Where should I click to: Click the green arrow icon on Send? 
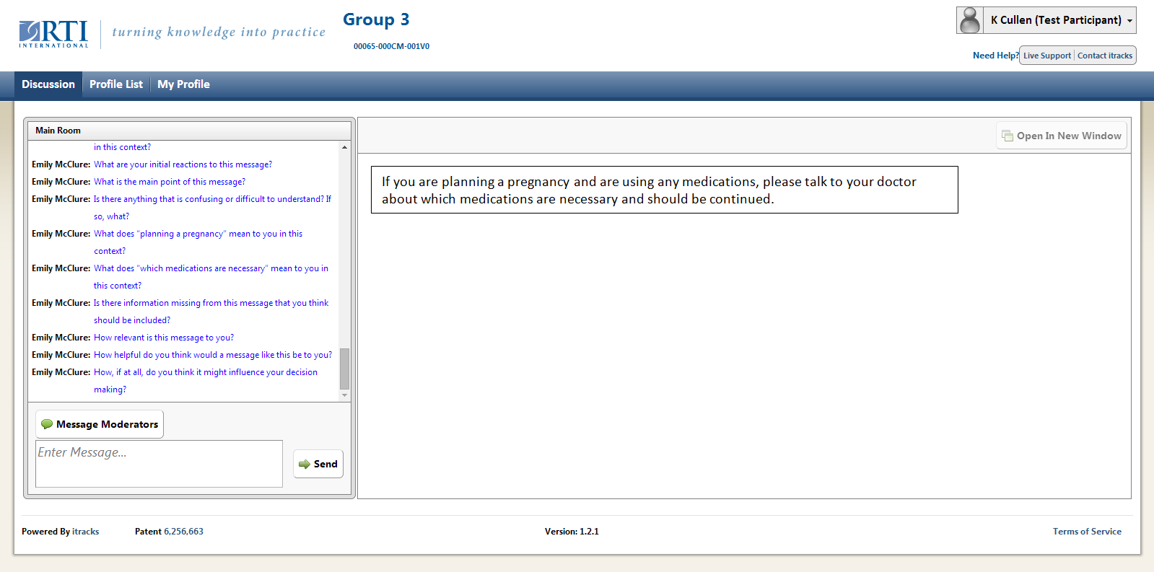305,465
